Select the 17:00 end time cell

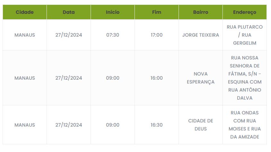(x=157, y=35)
